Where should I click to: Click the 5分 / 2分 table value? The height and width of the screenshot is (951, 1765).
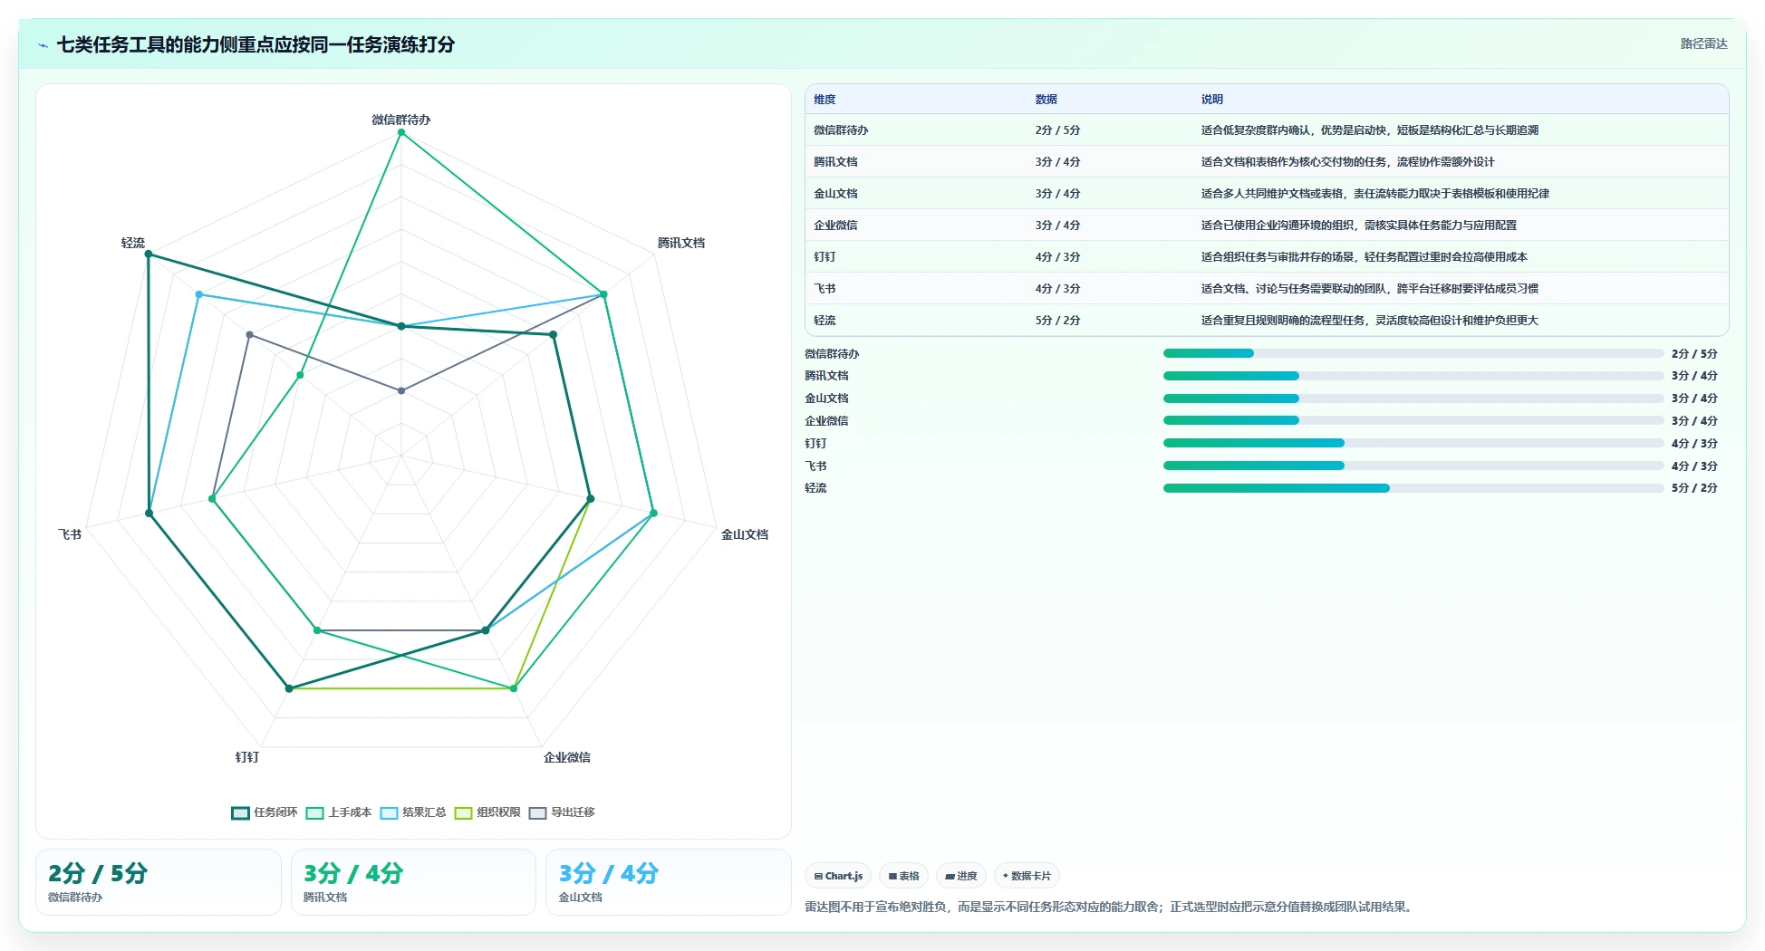click(1057, 321)
